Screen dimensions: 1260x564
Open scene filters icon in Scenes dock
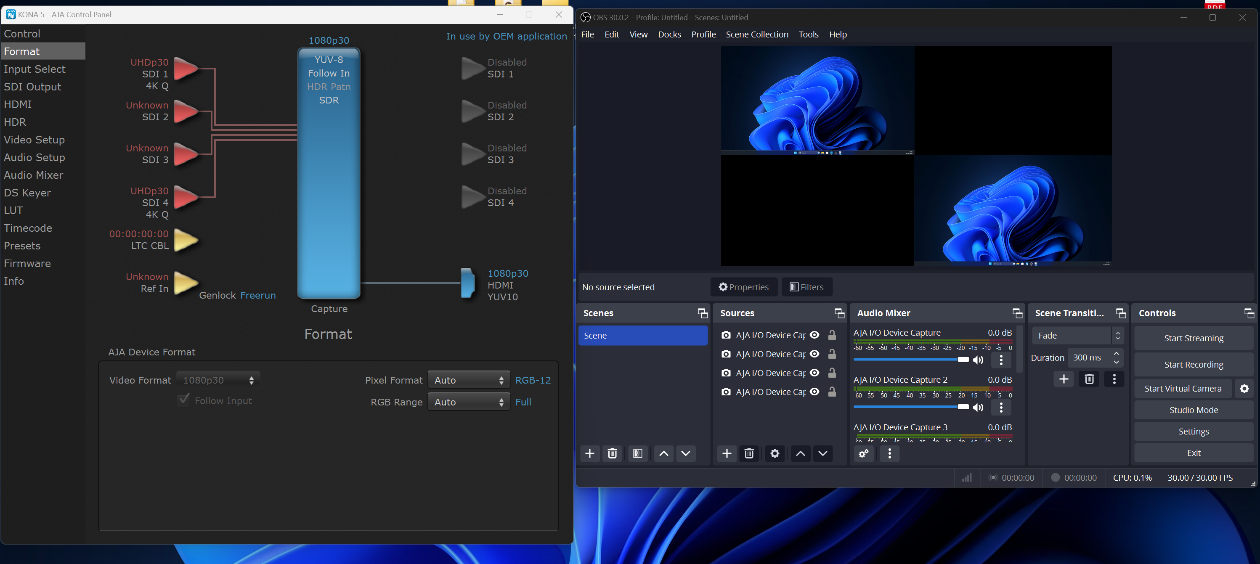click(x=637, y=453)
